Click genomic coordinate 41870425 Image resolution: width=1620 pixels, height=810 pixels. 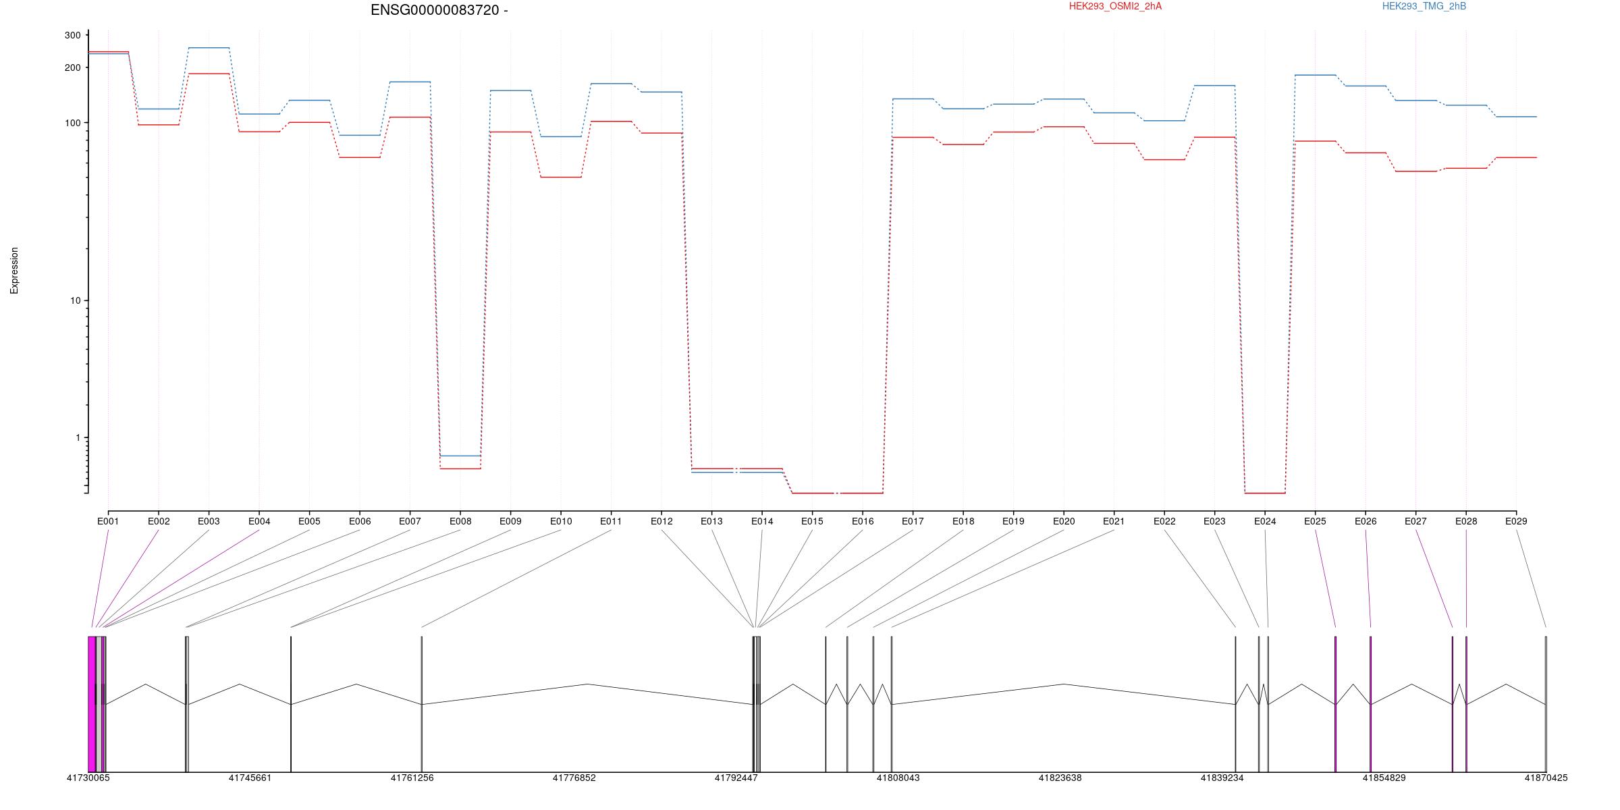[x=1546, y=778]
